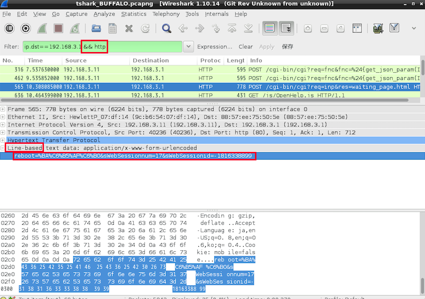Viewport: 425px width, 299px height.
Task: Sort packets by No. column
Action: click(x=12, y=61)
